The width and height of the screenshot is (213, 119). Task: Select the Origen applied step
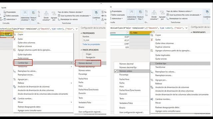[89, 54]
